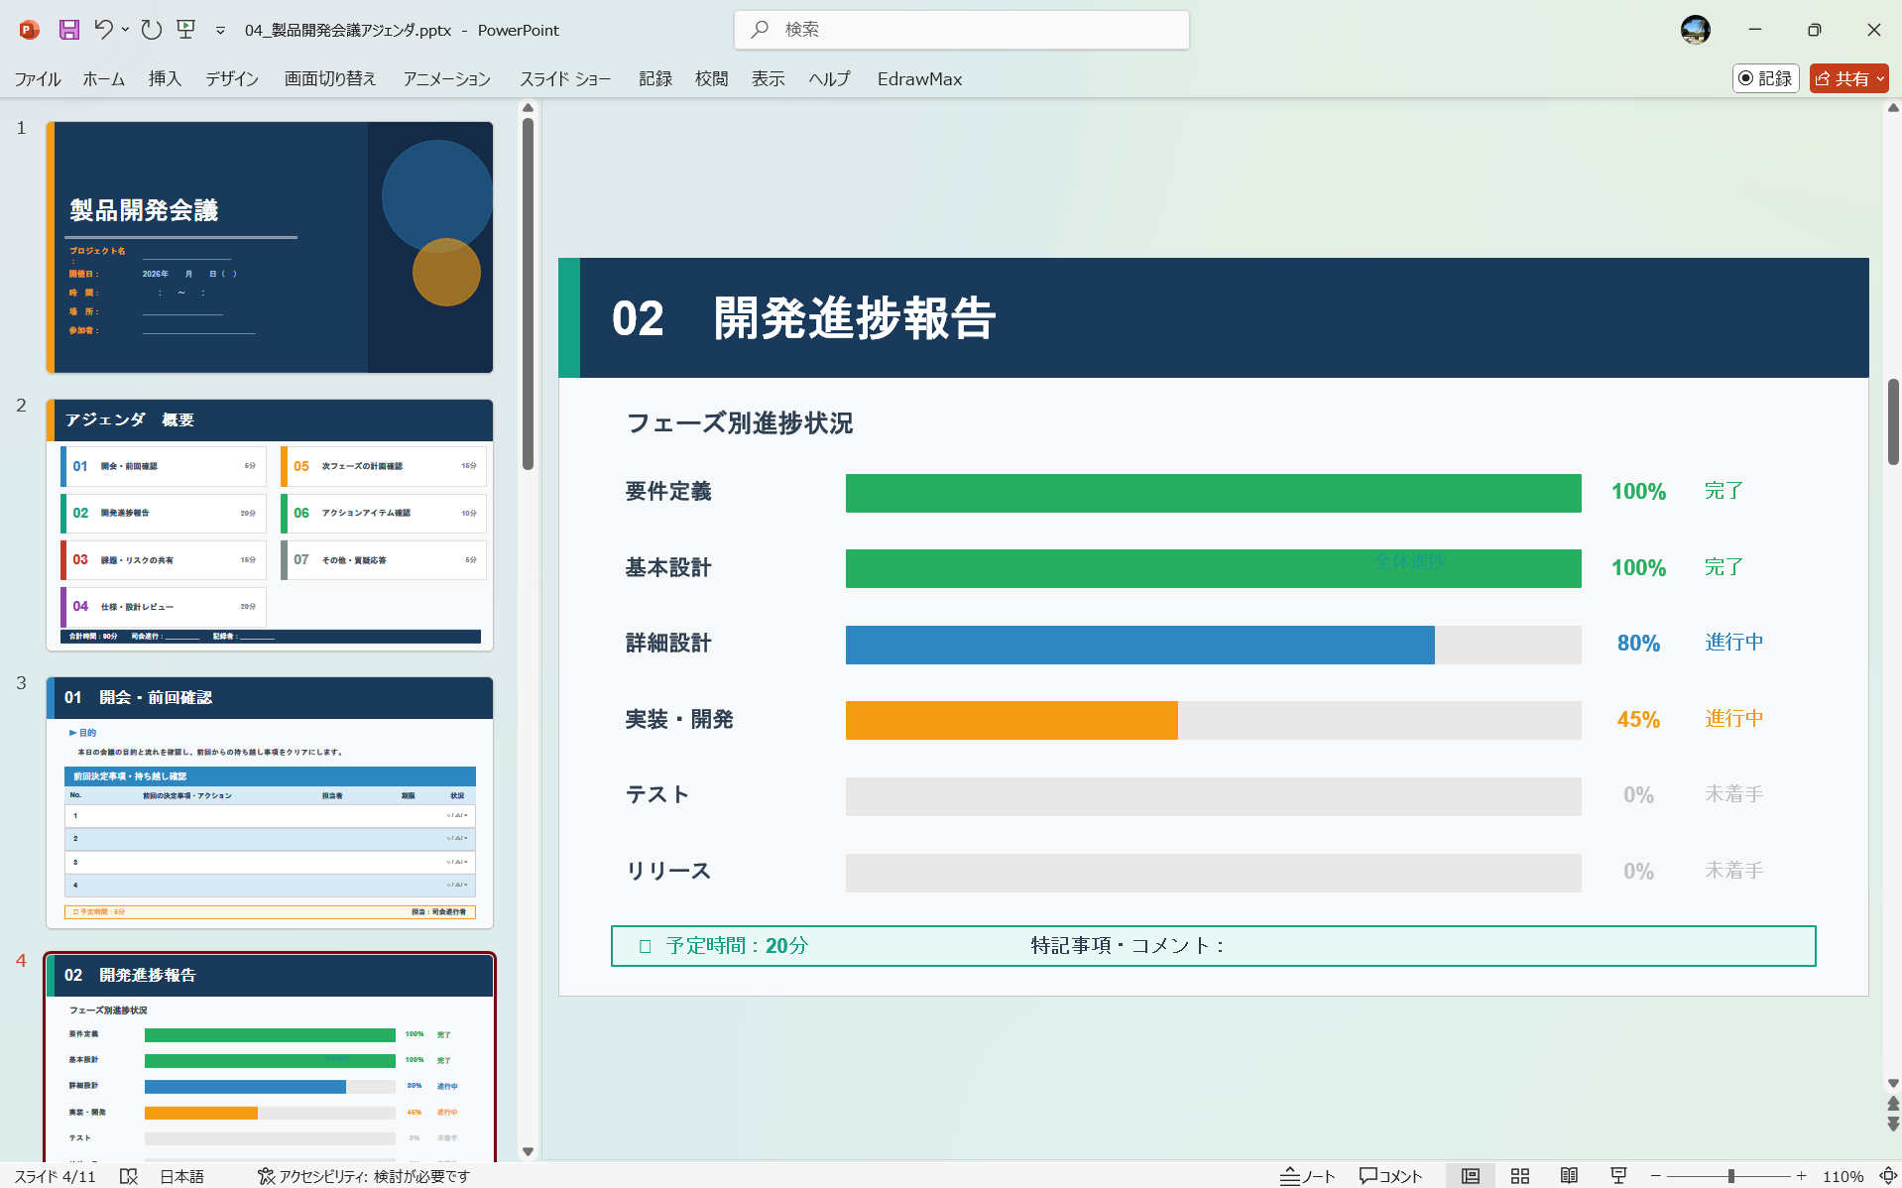This screenshot has height=1188, width=1902.
Task: Select slide 1 thumbnail in slide panel
Action: [x=270, y=247]
